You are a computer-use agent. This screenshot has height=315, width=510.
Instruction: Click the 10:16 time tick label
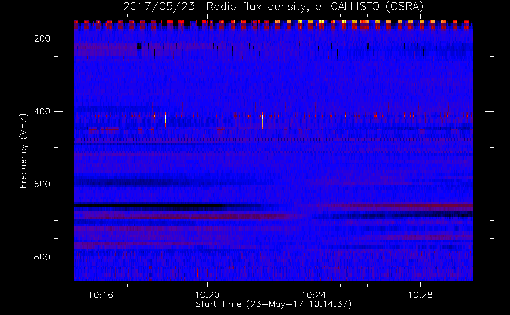[101, 295]
